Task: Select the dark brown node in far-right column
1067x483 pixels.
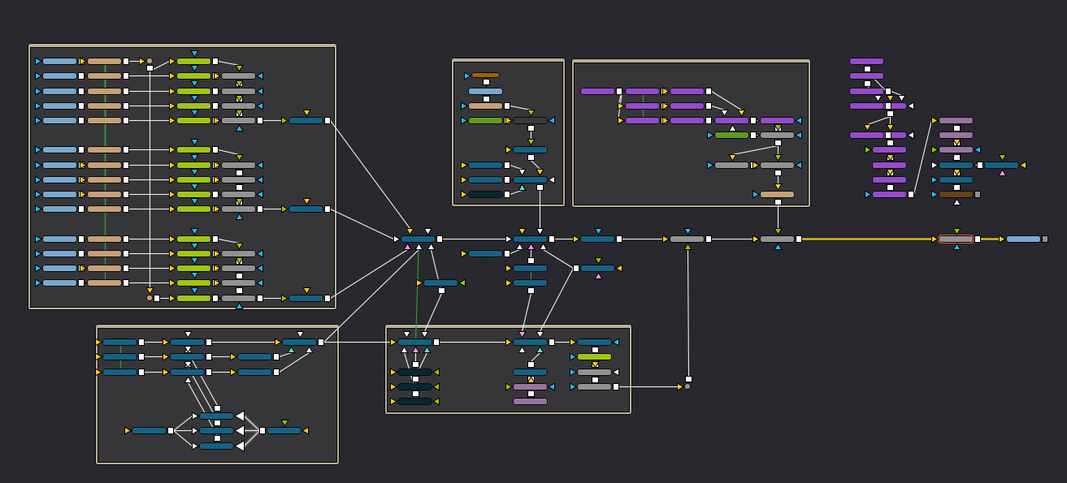Action: pyautogui.click(x=956, y=195)
